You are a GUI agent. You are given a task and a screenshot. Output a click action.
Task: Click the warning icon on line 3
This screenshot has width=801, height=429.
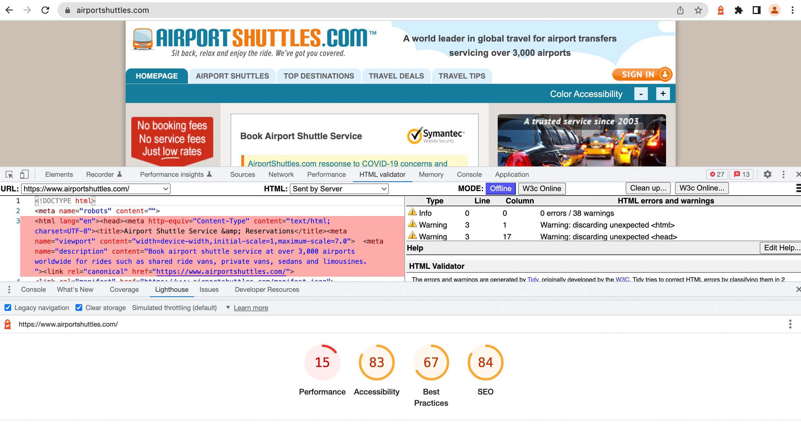coord(413,225)
